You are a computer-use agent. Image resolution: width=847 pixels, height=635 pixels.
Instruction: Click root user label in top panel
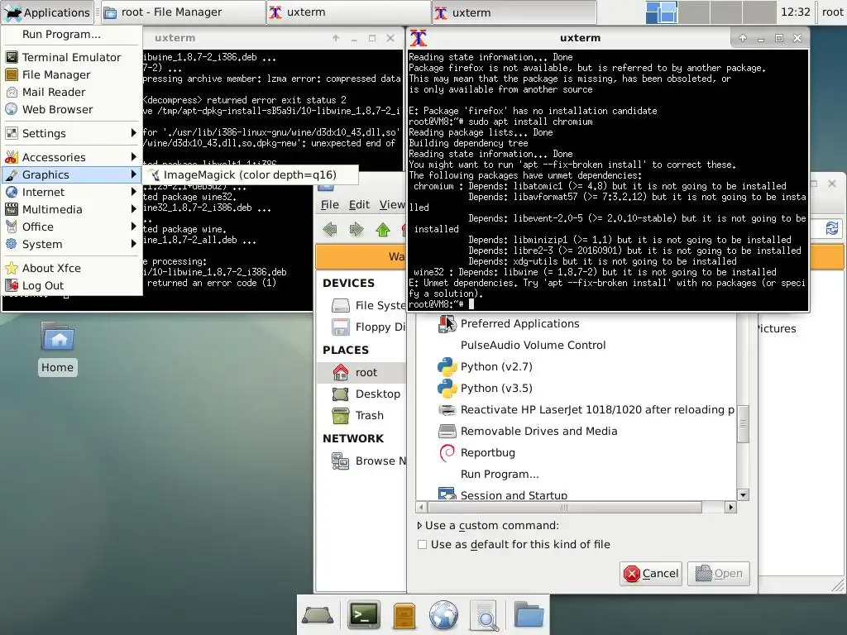(832, 12)
